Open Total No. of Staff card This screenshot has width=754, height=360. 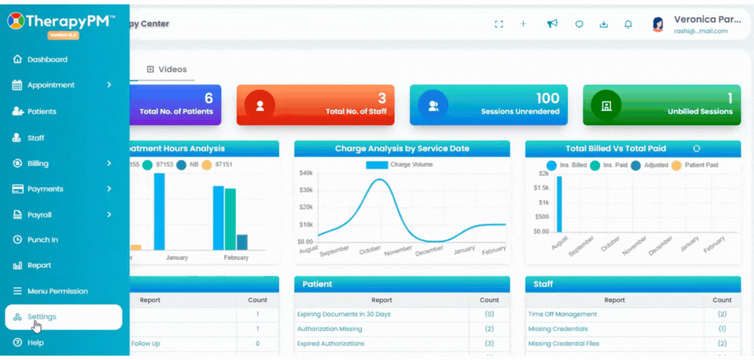click(315, 105)
